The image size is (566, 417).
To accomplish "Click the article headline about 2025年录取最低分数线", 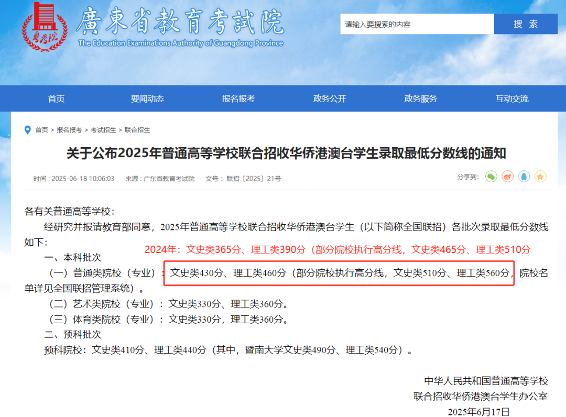I will [x=286, y=153].
